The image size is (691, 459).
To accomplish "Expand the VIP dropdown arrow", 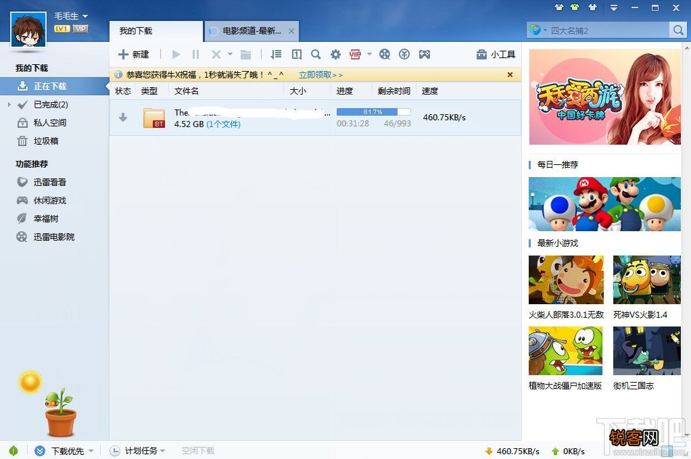I will point(369,54).
